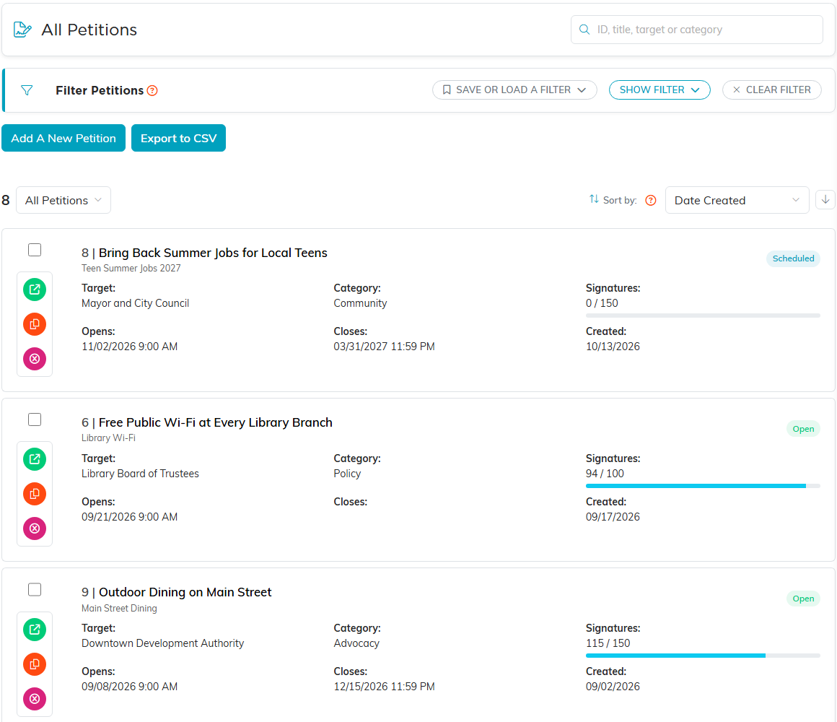Click created date 09/02/2026

(x=613, y=686)
